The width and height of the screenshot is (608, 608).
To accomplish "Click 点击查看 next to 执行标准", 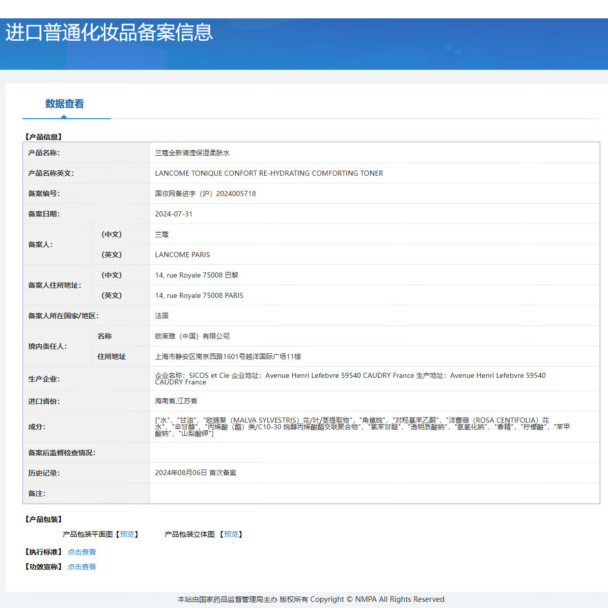I will pyautogui.click(x=81, y=552).
